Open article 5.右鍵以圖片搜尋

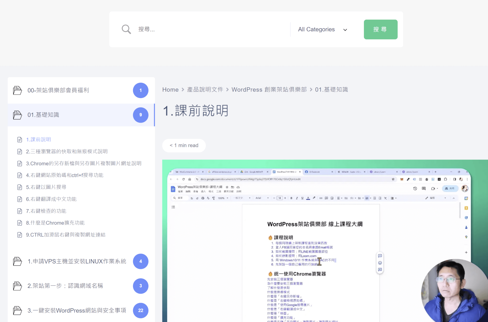[x=46, y=187]
